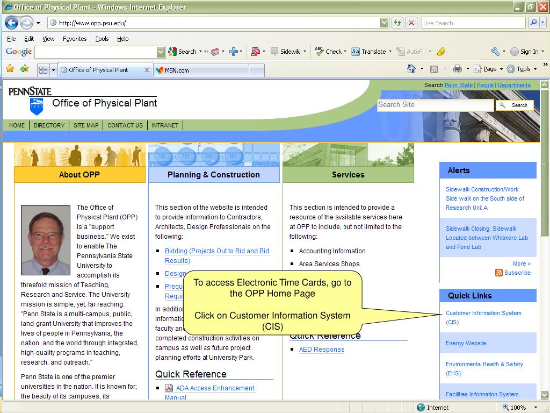
Task: Open the Departments search link
Action: click(514, 85)
